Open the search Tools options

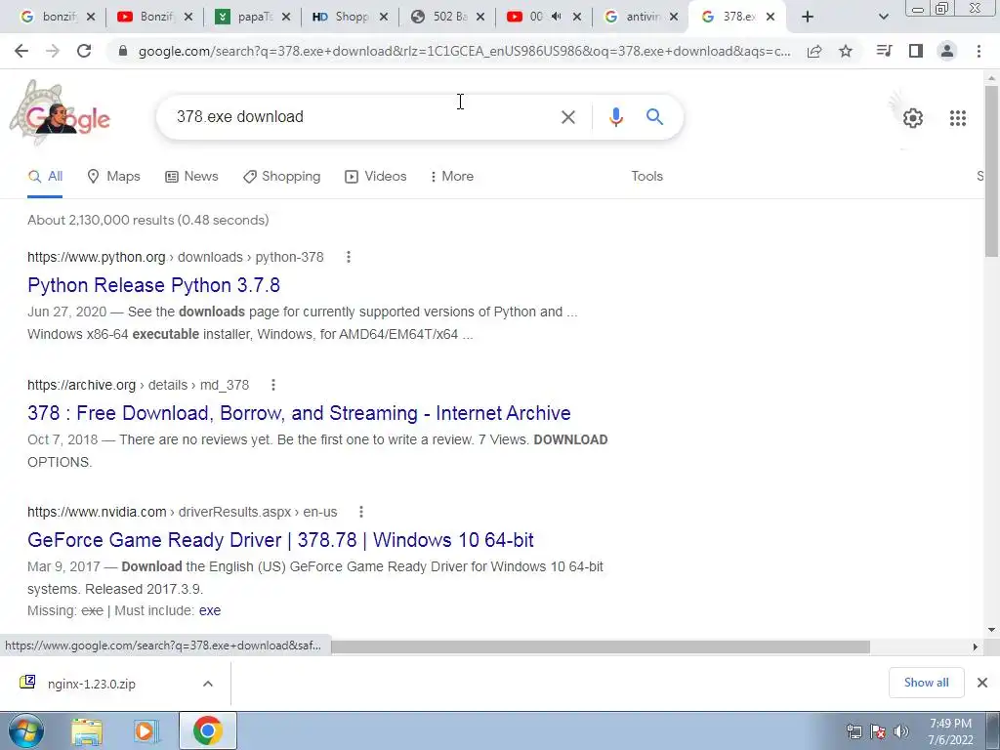point(646,177)
